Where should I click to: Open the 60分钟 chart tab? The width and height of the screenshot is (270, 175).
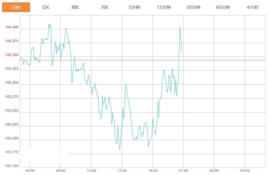coord(223,7)
